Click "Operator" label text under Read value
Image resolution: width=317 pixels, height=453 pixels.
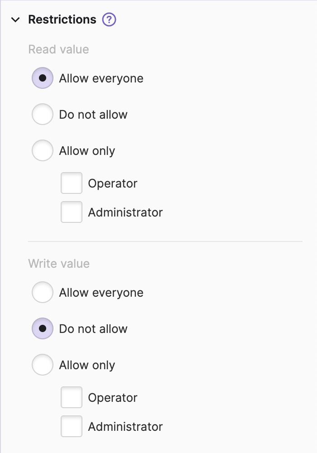tap(113, 183)
